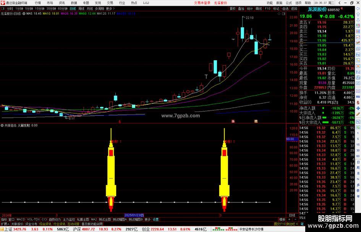Click the 60 period icon in right sidebar
The image size is (361, 232).
coord(358,156)
